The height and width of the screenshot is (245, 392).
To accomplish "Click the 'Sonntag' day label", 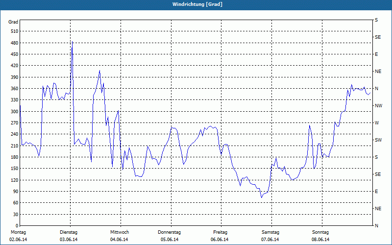I will click(320, 232).
